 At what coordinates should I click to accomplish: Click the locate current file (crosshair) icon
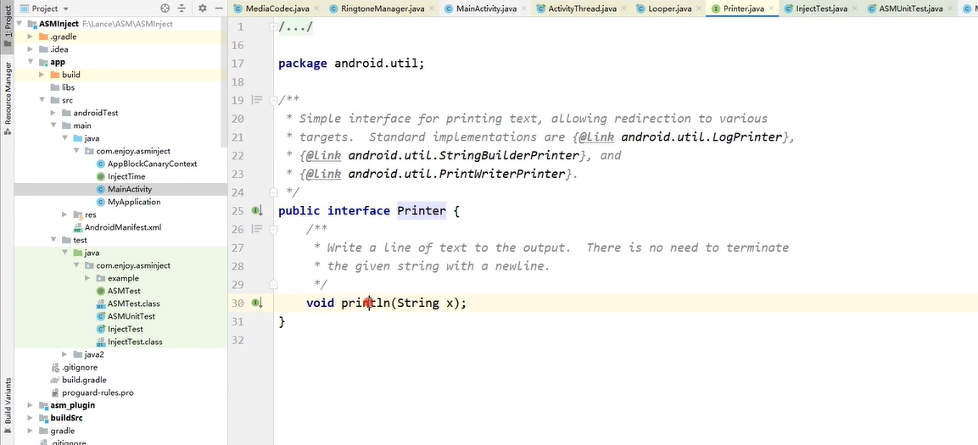point(165,8)
